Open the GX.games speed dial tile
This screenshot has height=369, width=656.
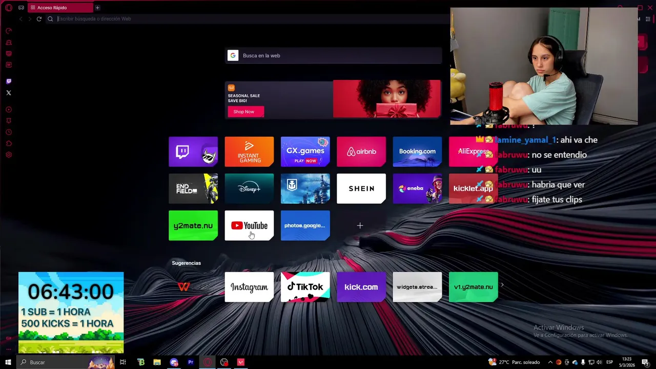click(305, 152)
